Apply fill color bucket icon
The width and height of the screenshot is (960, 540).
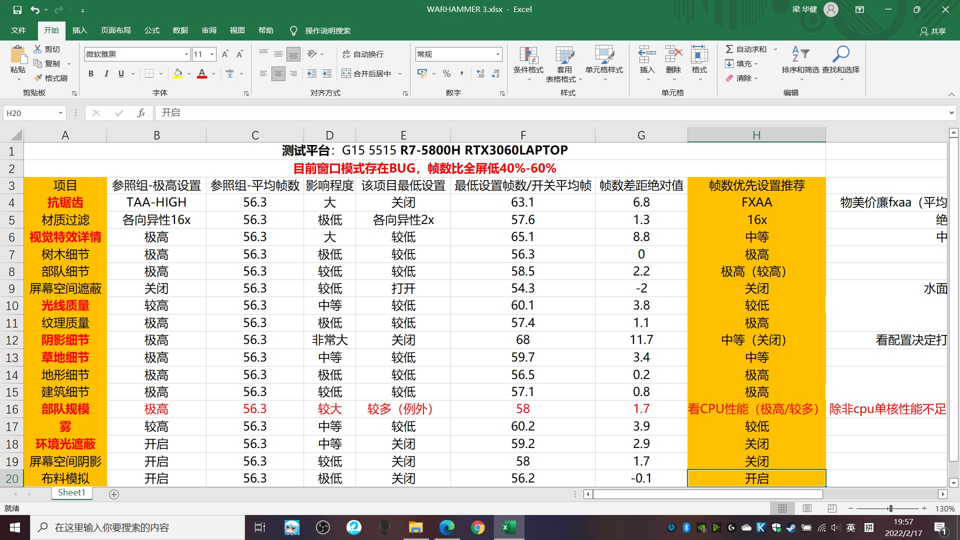coord(177,73)
